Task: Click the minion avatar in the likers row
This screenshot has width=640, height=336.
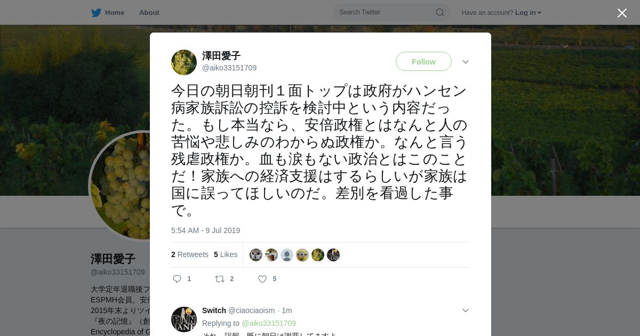Action: coord(302,255)
